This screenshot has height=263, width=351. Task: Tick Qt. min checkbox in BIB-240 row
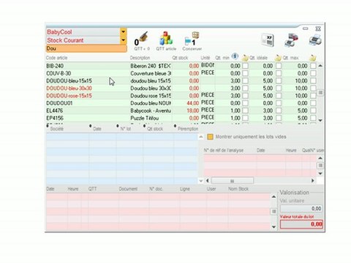(246, 66)
